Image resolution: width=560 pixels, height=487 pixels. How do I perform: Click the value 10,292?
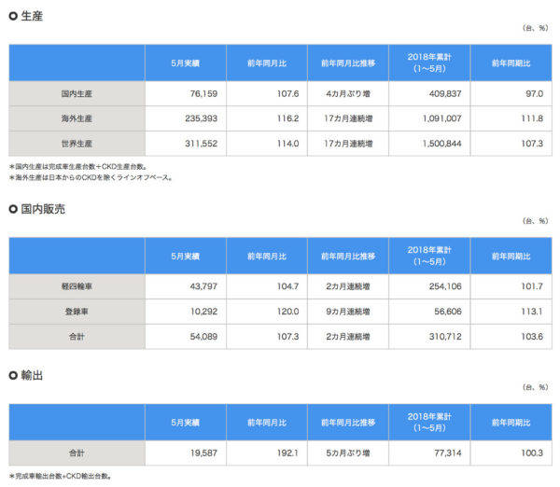(203, 312)
